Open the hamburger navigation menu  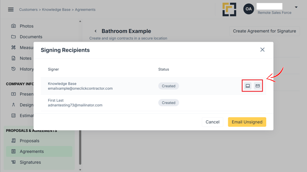pyautogui.click(x=11, y=10)
